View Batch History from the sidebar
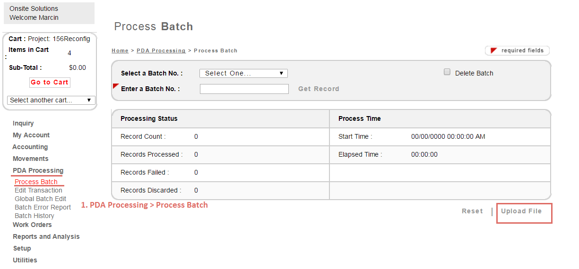 click(x=34, y=216)
